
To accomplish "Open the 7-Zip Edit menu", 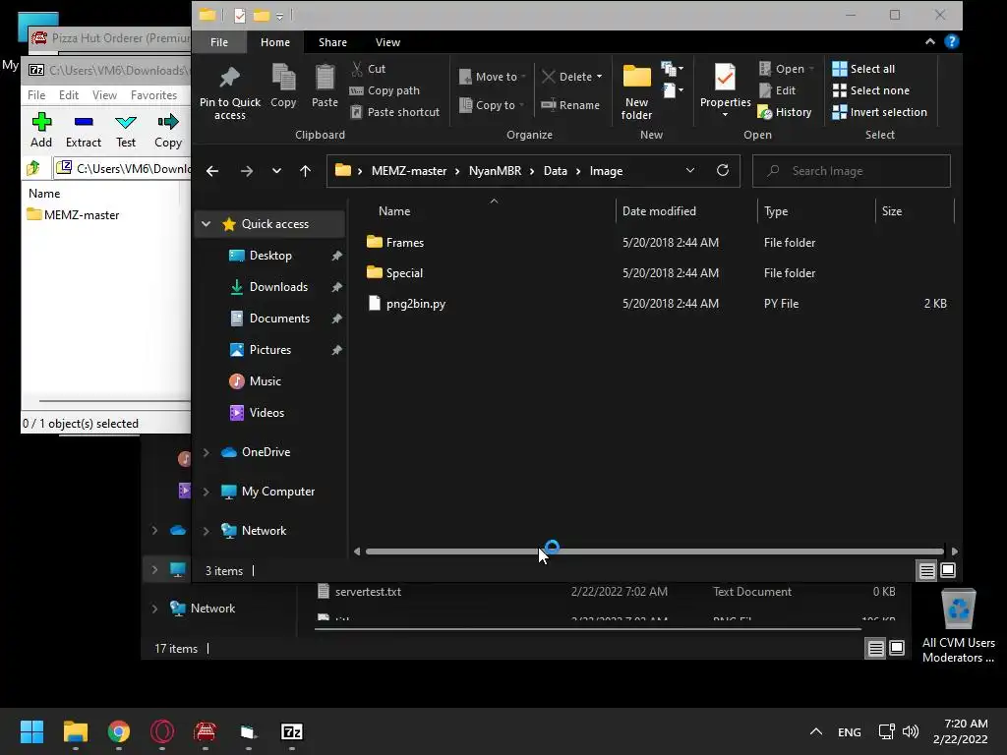I will [69, 95].
